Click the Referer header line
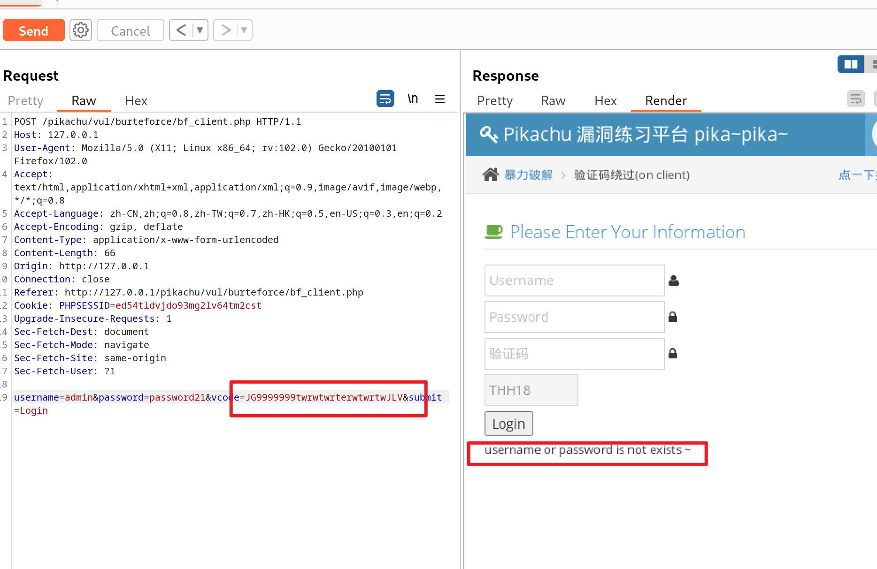This screenshot has height=569, width=877. 189,292
